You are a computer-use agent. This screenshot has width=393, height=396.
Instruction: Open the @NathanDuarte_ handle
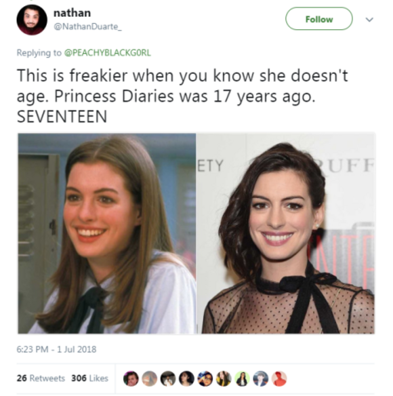(x=87, y=26)
